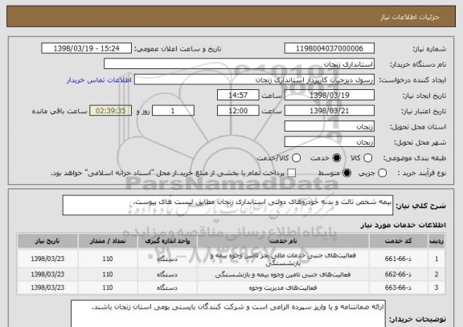Click the شهر محل تحویل field
Screen dimensions: 463x327
click(x=330, y=142)
